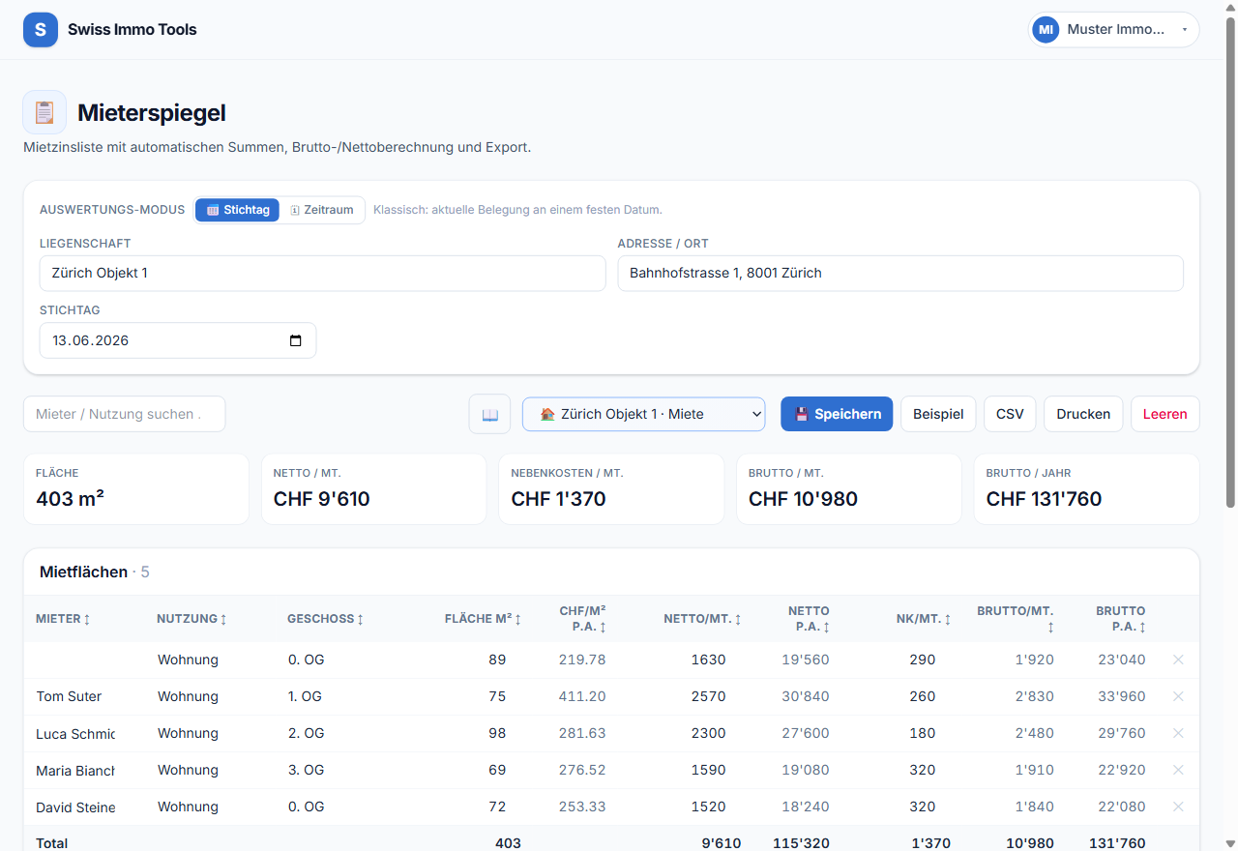Image resolution: width=1238 pixels, height=851 pixels.
Task: Delete the Luca Schmid row
Action: [1178, 733]
